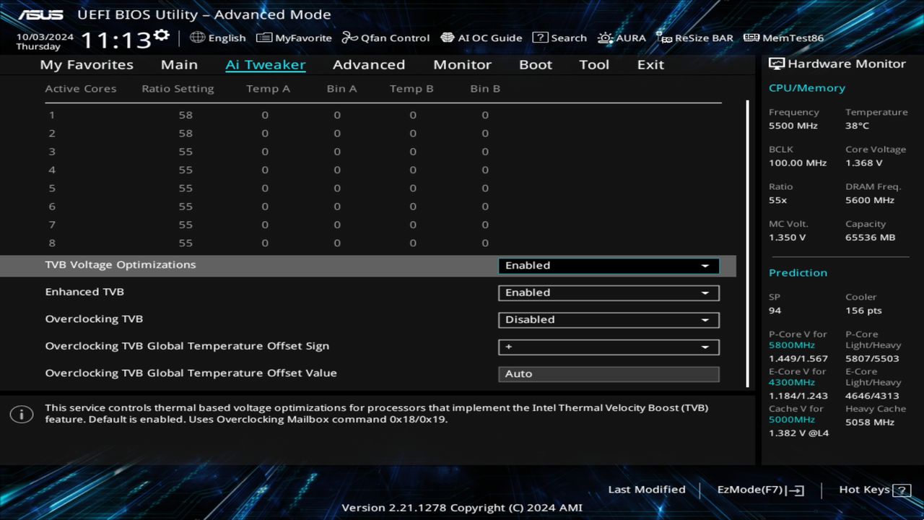Turn off Enhanced TVB

608,292
